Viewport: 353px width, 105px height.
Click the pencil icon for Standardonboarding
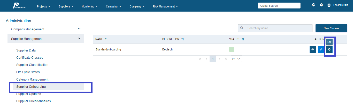pyautogui.click(x=321, y=49)
